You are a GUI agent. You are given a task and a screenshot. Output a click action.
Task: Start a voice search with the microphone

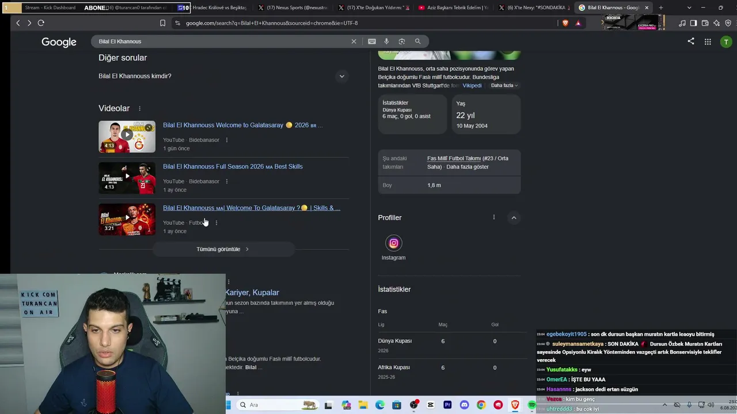386,41
